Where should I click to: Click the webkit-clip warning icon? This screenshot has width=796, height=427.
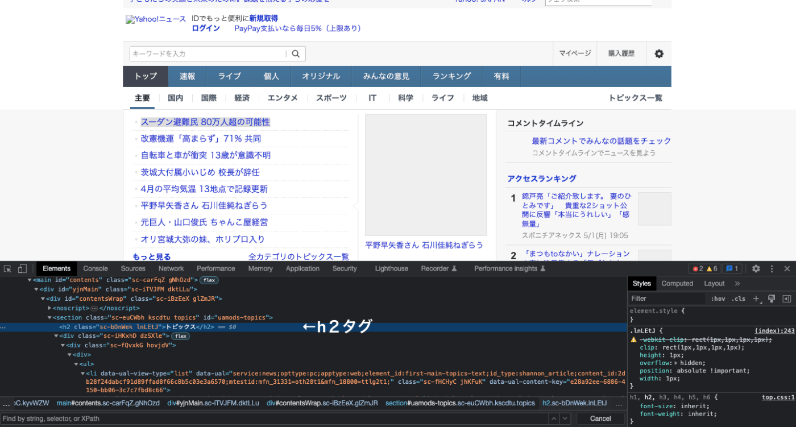pos(633,339)
